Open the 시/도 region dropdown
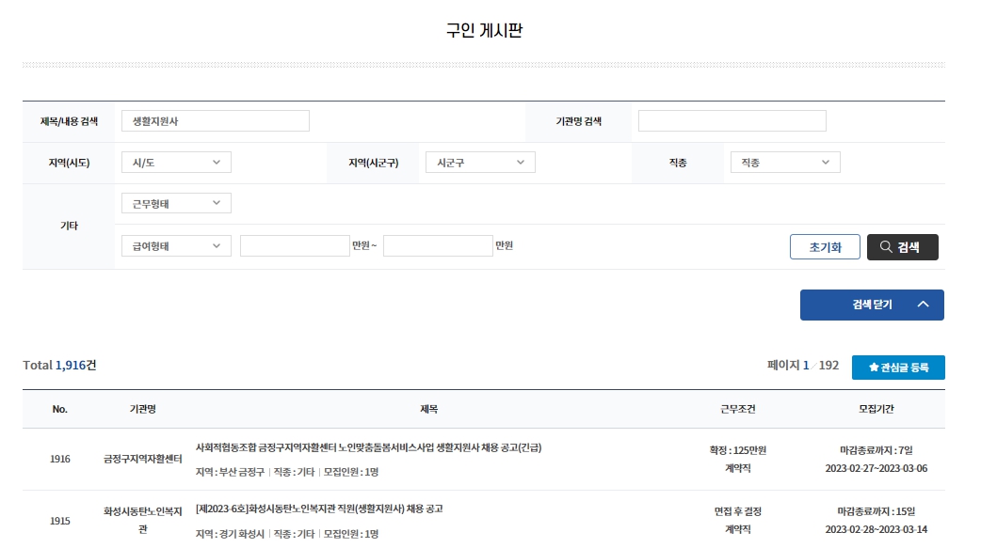Viewport: 981px width, 548px height. [x=175, y=162]
